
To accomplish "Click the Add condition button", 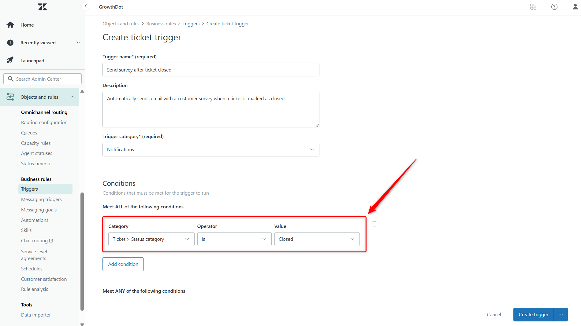I will 123,264.
